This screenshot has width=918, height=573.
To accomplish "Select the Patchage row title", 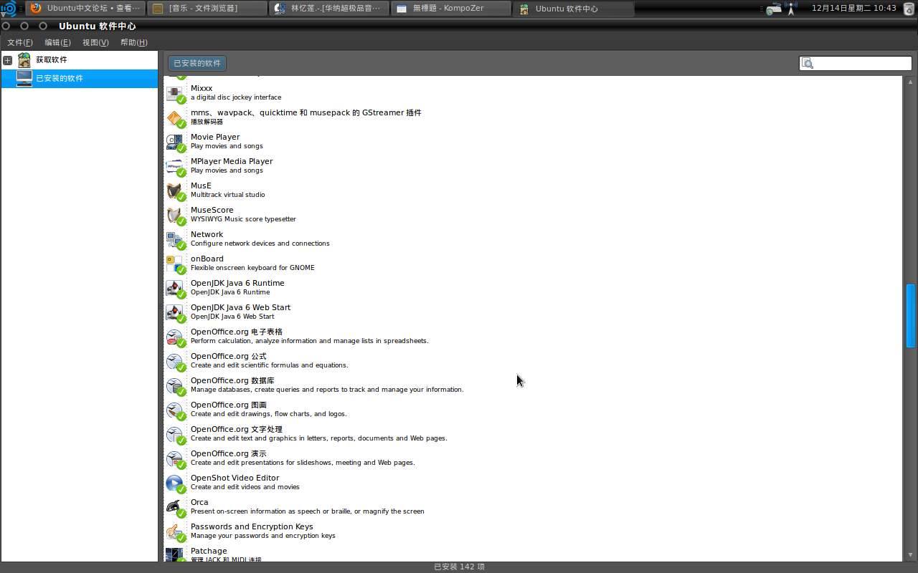I will point(209,551).
